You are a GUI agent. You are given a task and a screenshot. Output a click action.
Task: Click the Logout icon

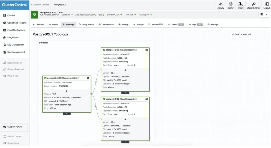coord(266,4)
